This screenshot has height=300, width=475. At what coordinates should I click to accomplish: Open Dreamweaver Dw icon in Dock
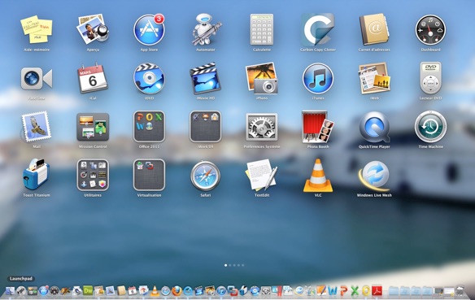click(x=88, y=290)
